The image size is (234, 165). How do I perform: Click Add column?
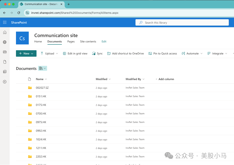click(165, 79)
